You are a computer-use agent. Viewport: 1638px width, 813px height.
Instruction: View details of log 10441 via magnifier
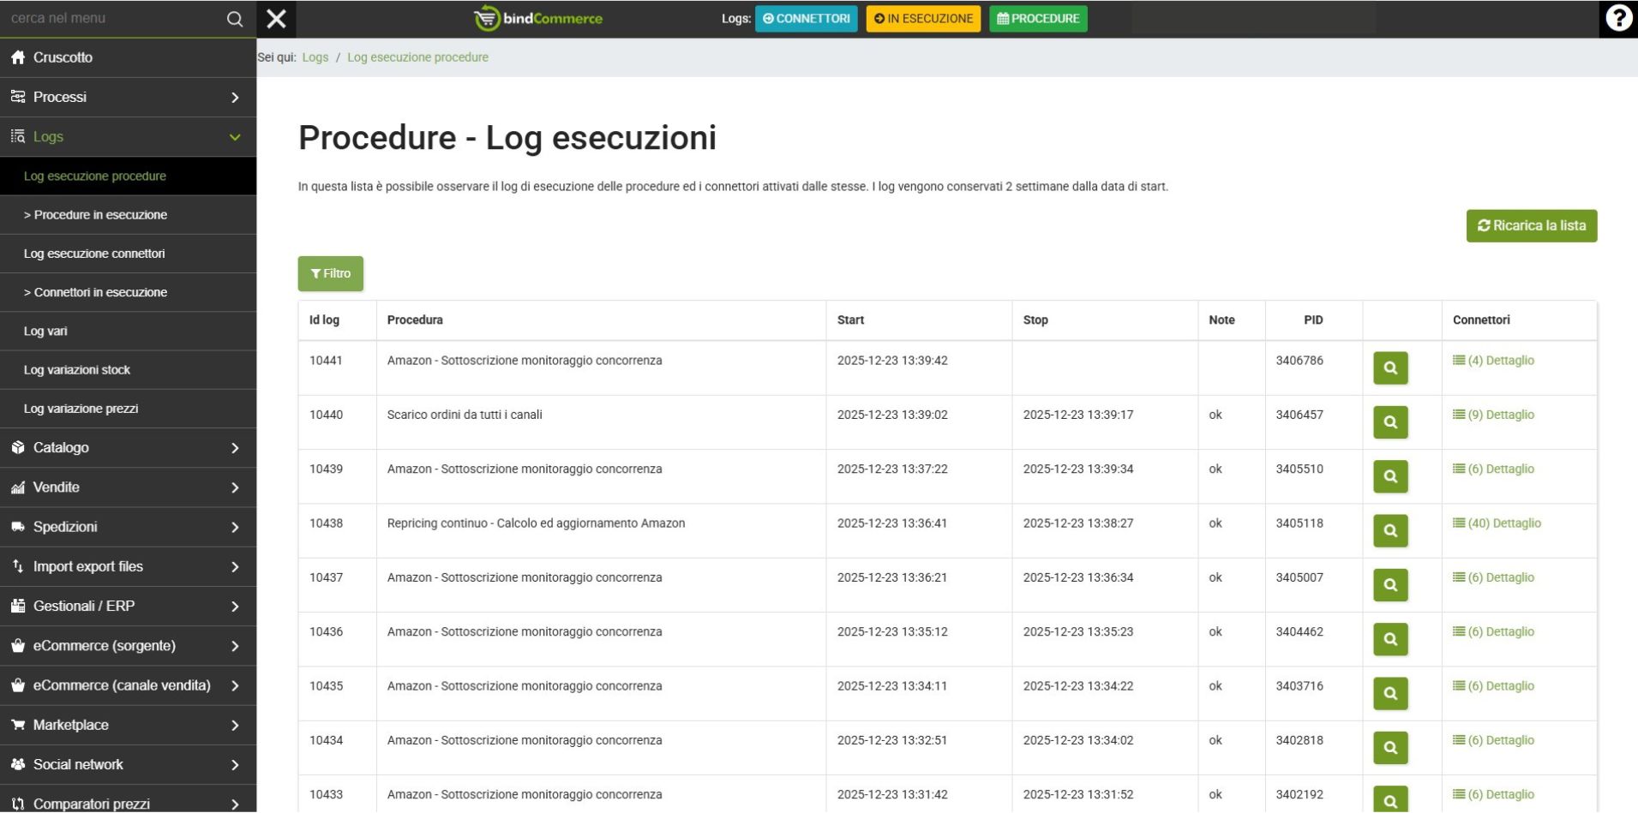pyautogui.click(x=1389, y=368)
